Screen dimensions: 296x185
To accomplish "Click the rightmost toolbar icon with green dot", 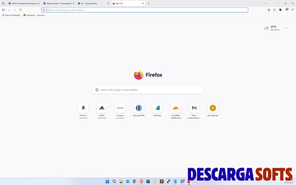I will (293, 10).
